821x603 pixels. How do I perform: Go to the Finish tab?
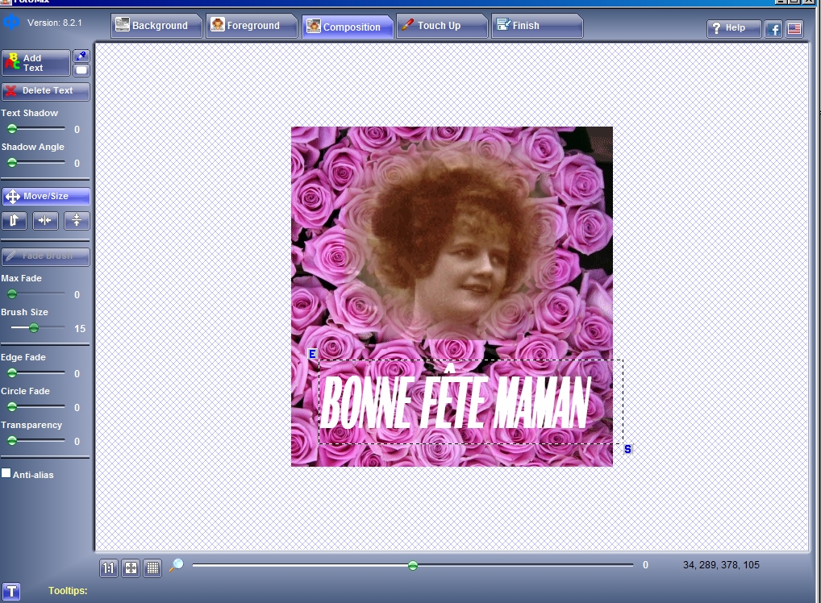click(536, 26)
